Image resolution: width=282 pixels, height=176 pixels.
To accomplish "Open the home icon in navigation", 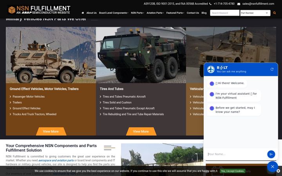I will click(83, 13).
